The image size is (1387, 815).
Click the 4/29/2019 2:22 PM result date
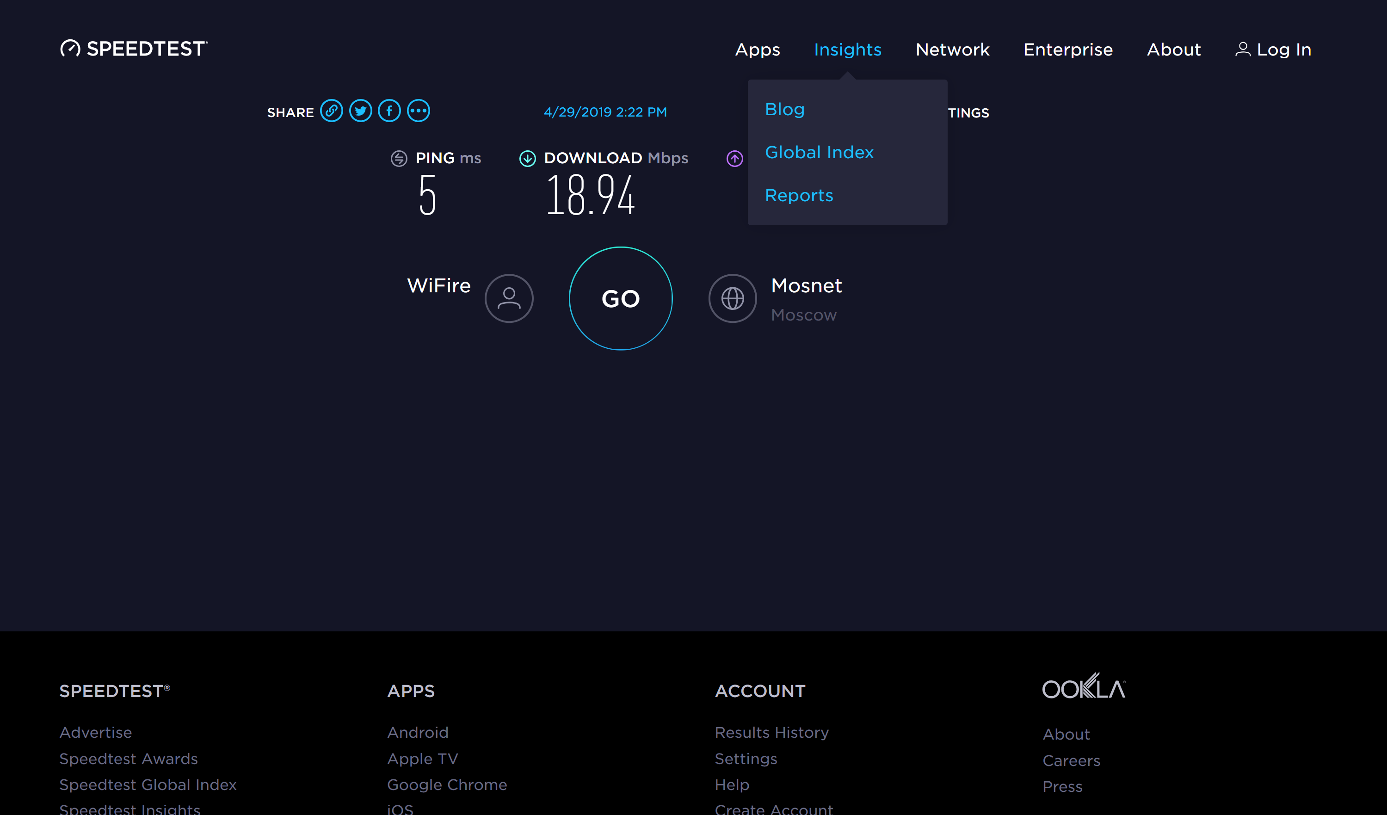click(605, 112)
